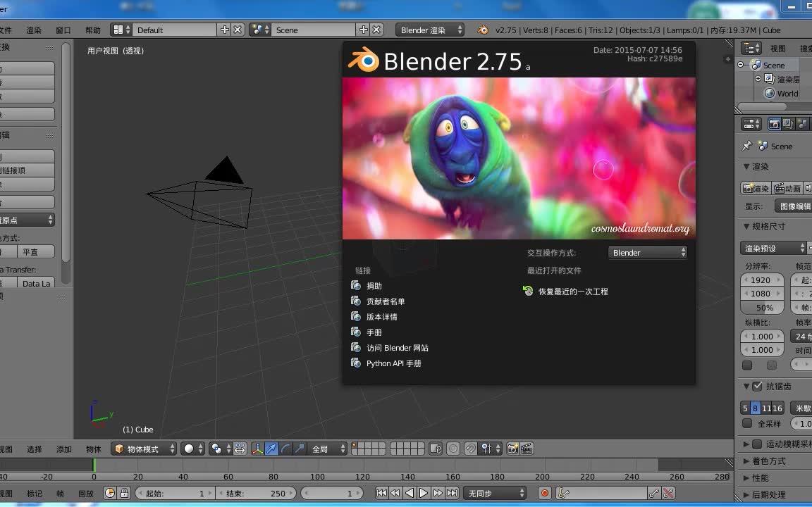Screen dimensions: 812x507
Task: Select the rotate manipulator icon
Action: pyautogui.click(x=284, y=449)
